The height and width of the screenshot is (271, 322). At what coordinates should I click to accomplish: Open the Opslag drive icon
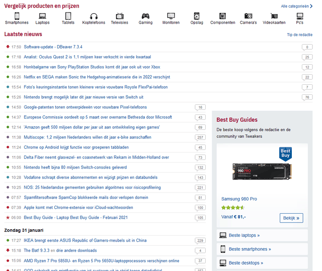click(197, 16)
